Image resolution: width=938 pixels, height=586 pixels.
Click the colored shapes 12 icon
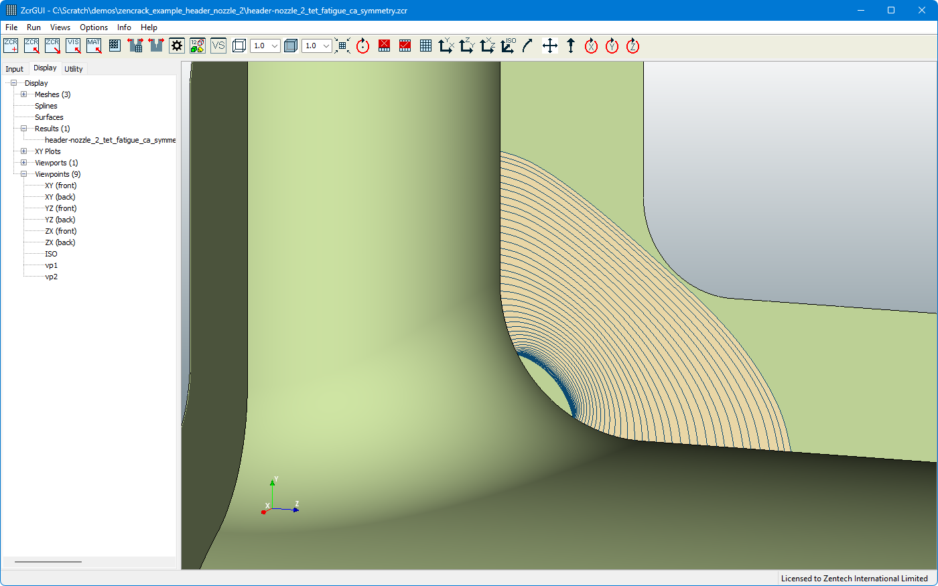(x=198, y=46)
